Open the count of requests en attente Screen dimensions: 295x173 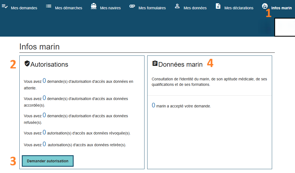[x=44, y=81]
